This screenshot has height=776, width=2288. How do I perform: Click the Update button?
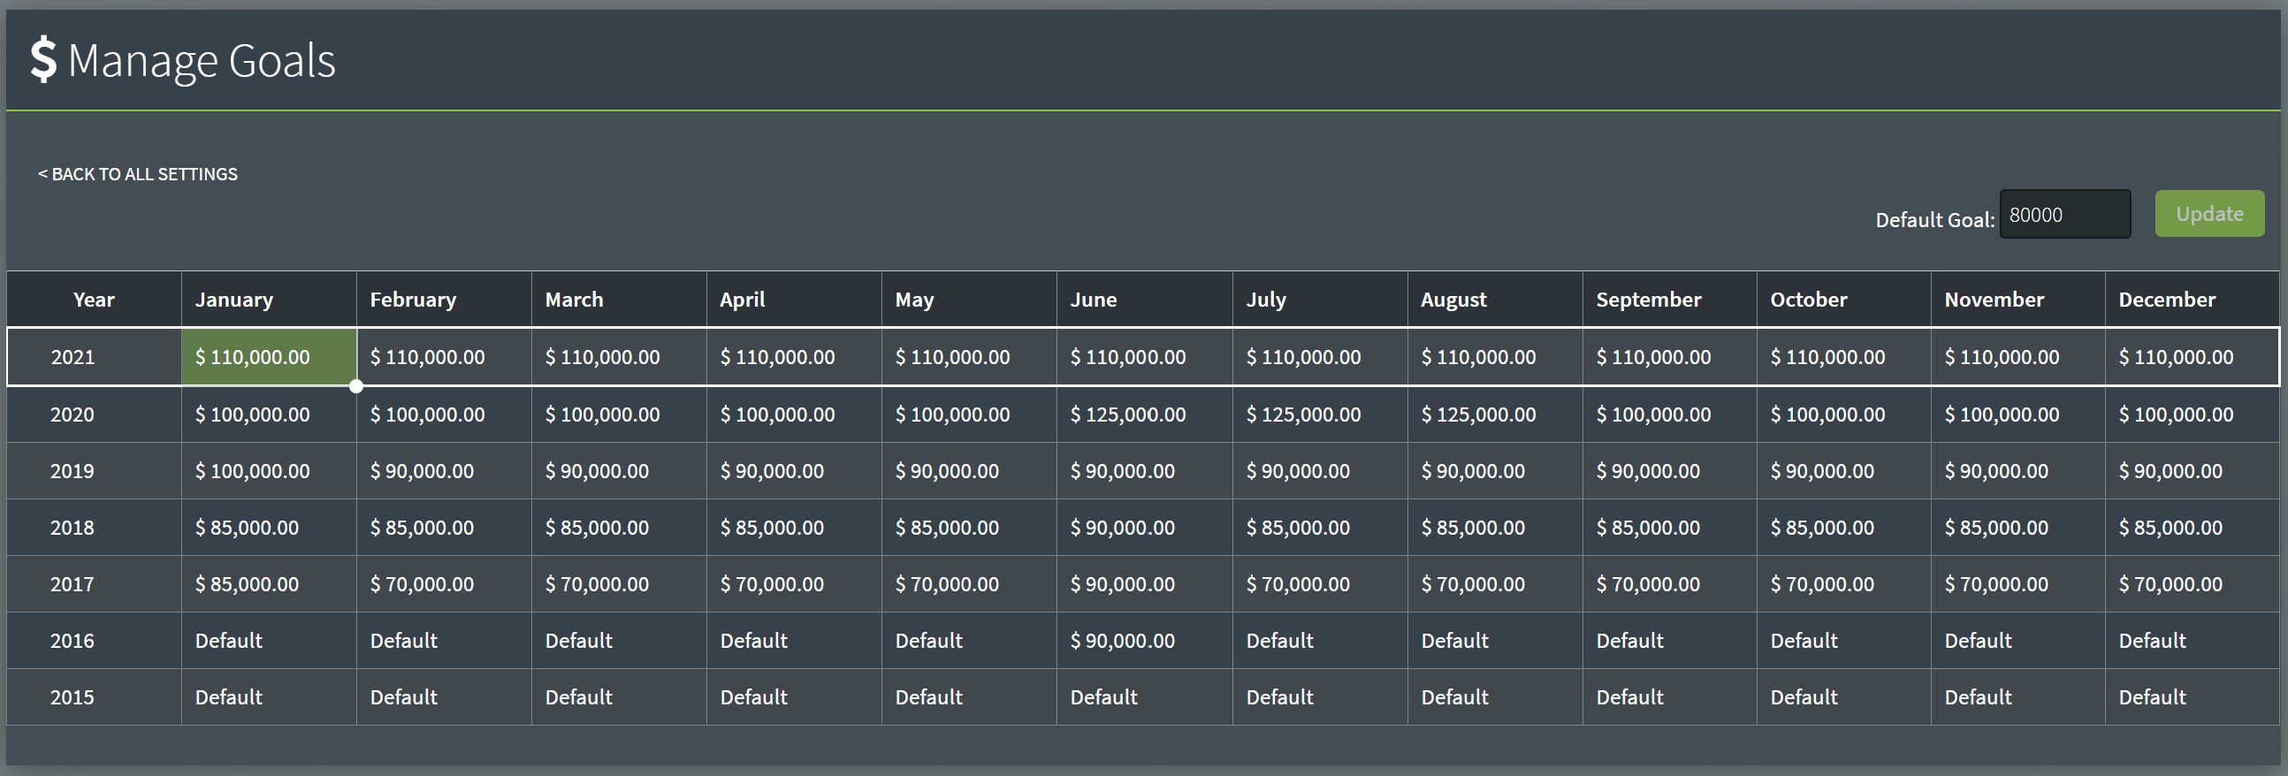[2209, 214]
